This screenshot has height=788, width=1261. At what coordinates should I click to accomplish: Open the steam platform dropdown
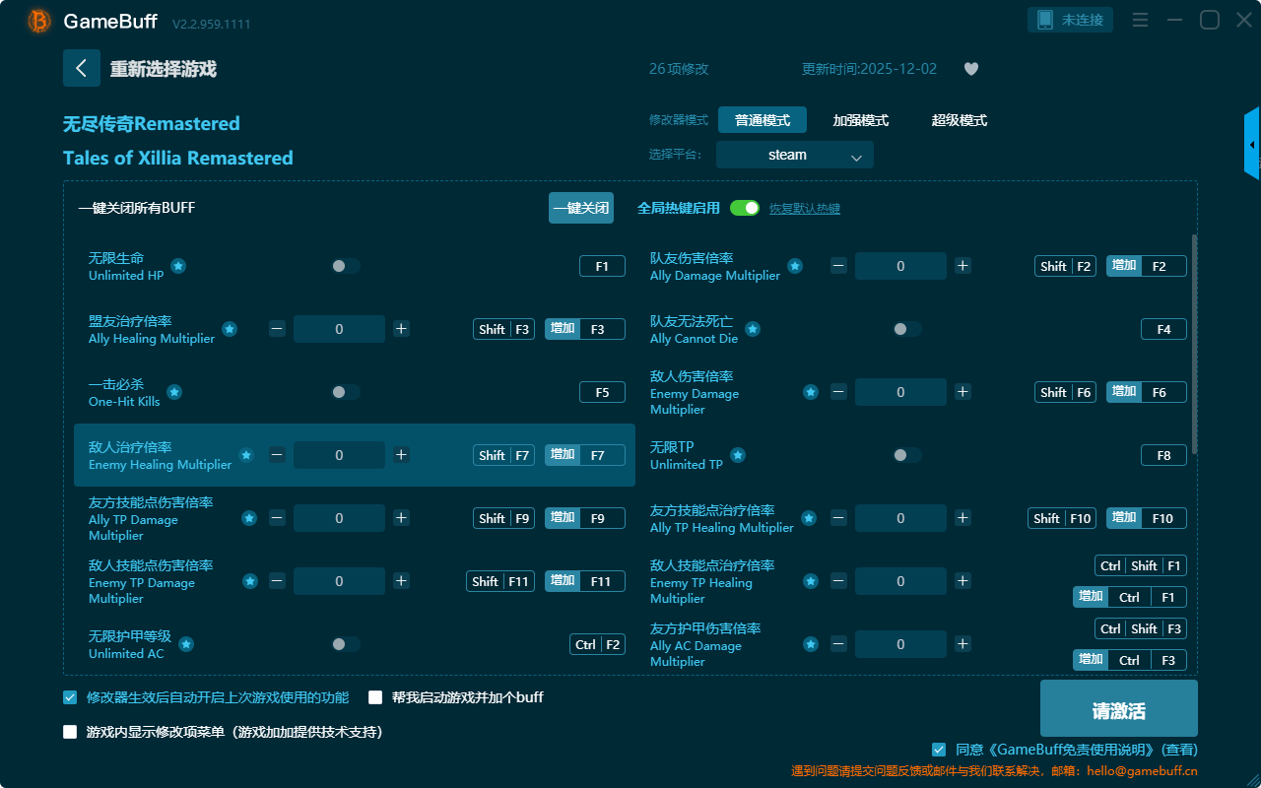[794, 155]
